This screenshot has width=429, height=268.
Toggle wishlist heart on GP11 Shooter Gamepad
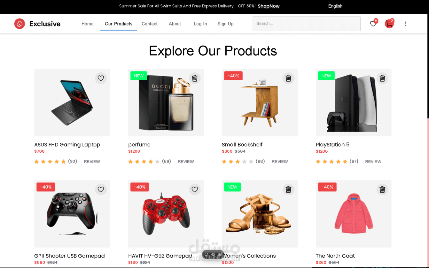(101, 190)
